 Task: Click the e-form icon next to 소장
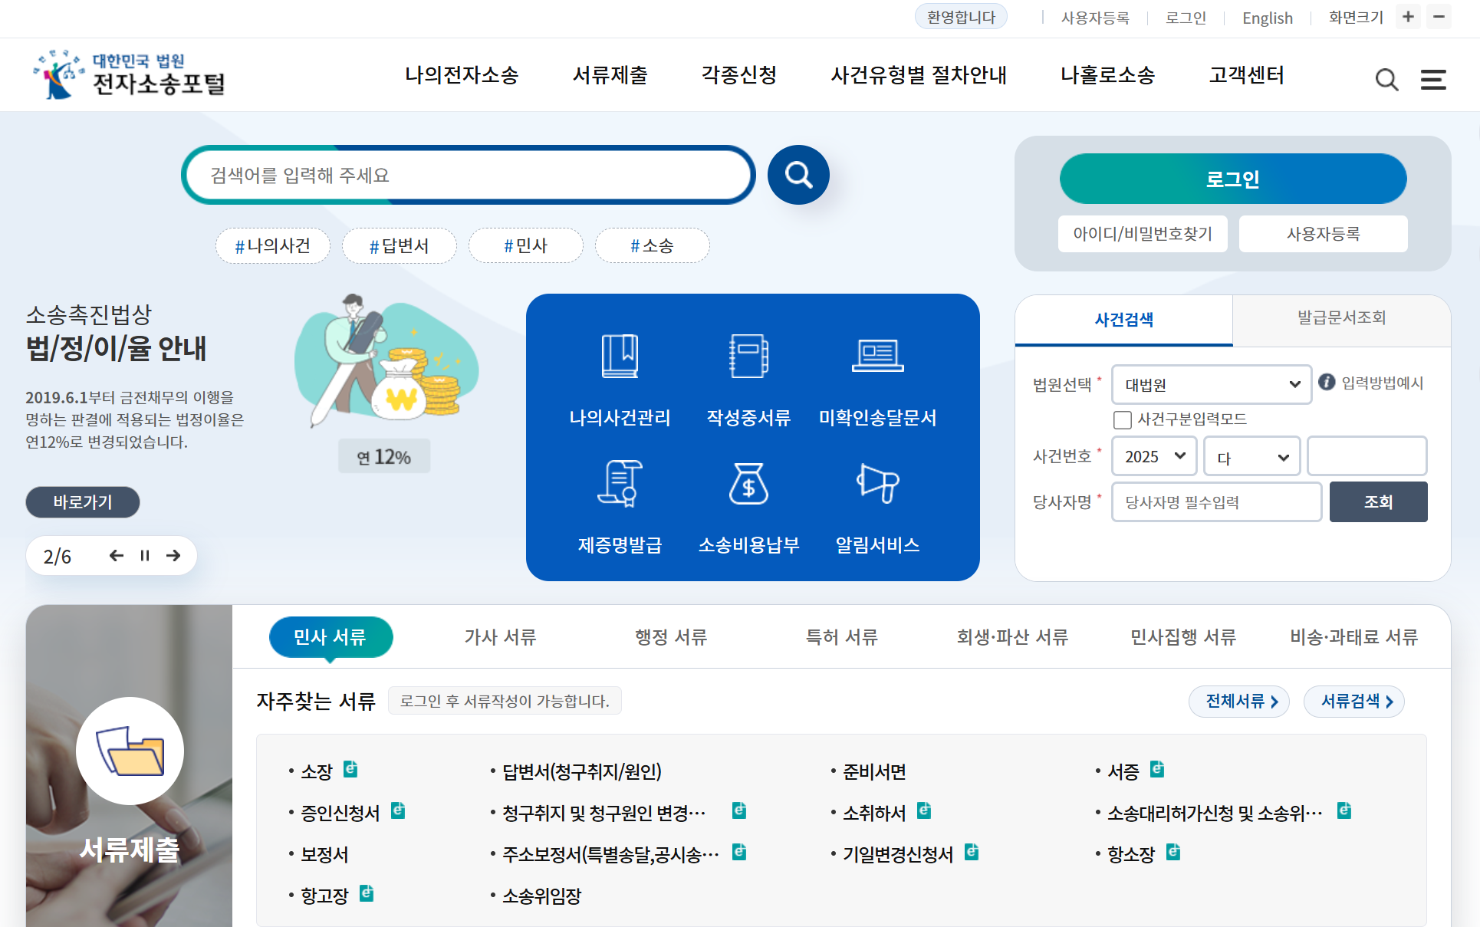(x=352, y=770)
